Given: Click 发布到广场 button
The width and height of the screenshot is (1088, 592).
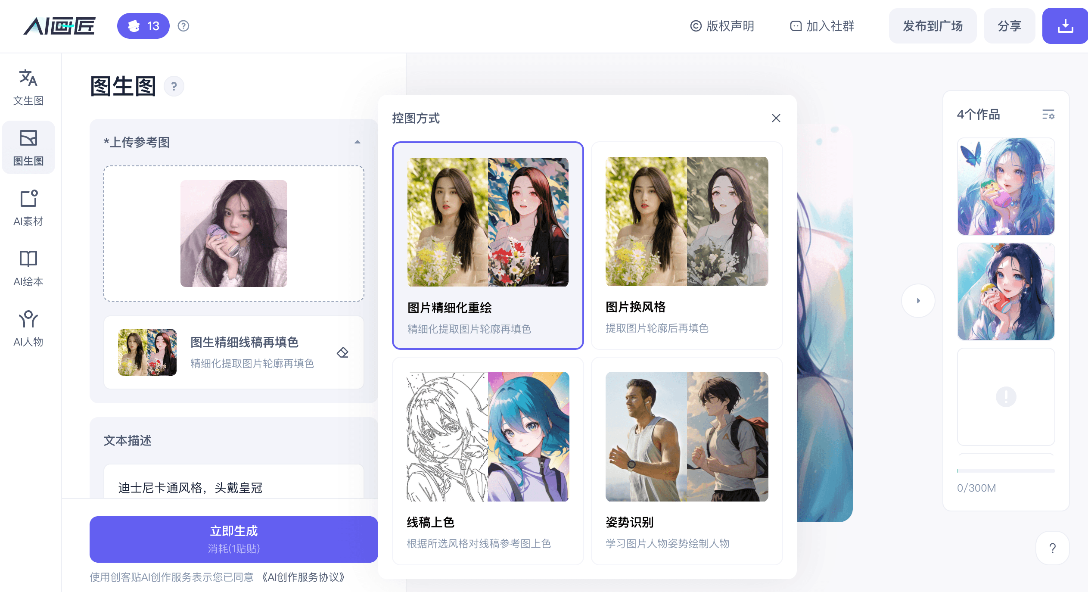Looking at the screenshot, I should click(933, 26).
